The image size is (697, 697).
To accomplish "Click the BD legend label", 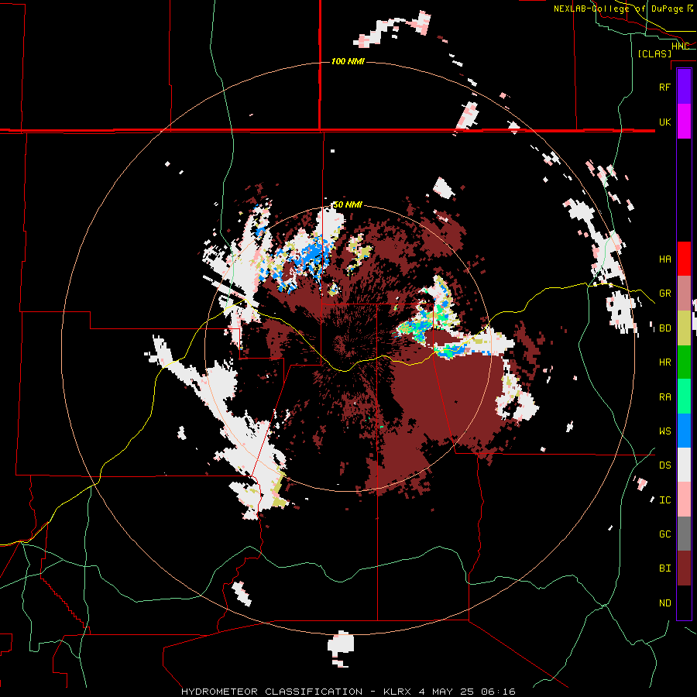I will (x=664, y=328).
